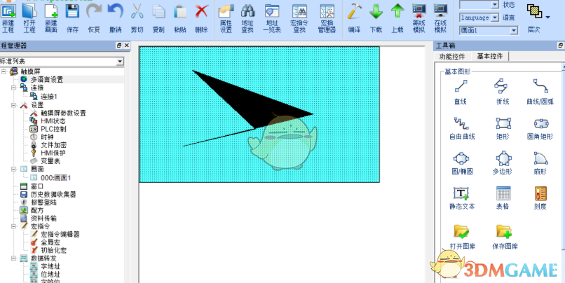Image resolution: width=565 pixels, height=283 pixels.
Task: Start 离线模拟 offline simulation
Action: pyautogui.click(x=418, y=18)
